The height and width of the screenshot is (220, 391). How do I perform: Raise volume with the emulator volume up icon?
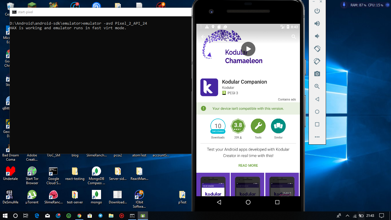(x=317, y=23)
